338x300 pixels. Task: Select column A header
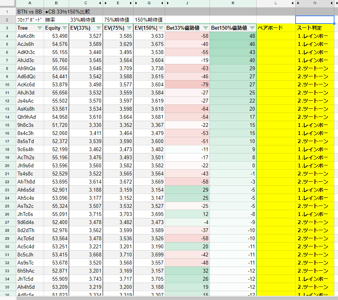tap(30, 3)
